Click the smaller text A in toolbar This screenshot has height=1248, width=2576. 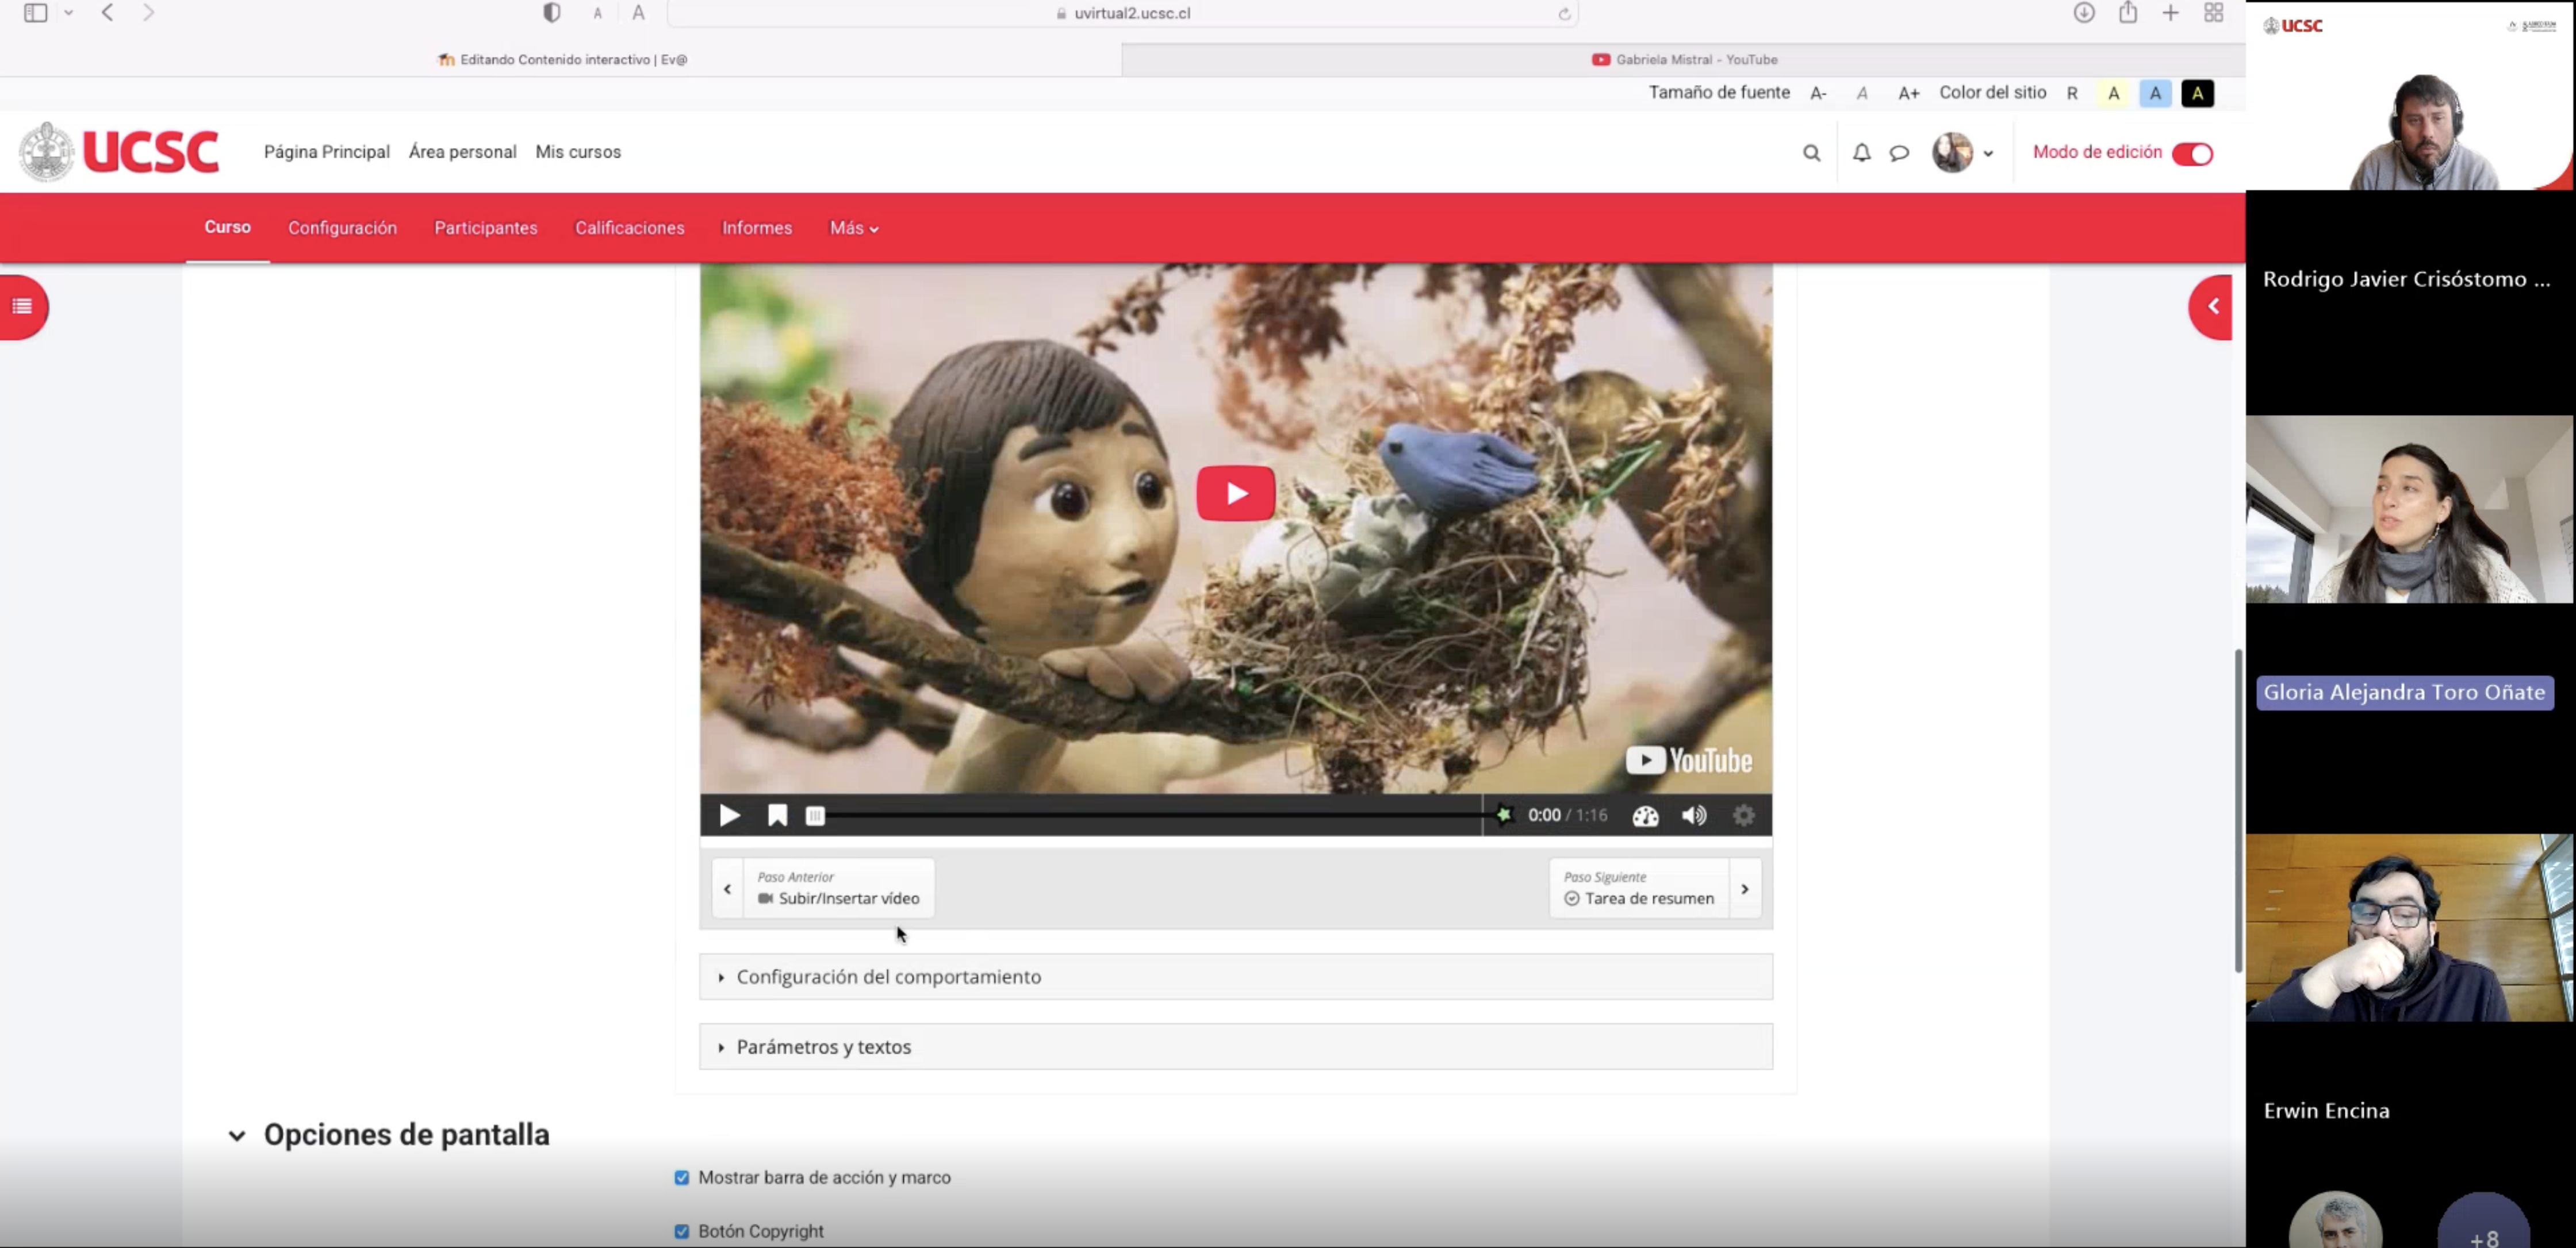[597, 14]
